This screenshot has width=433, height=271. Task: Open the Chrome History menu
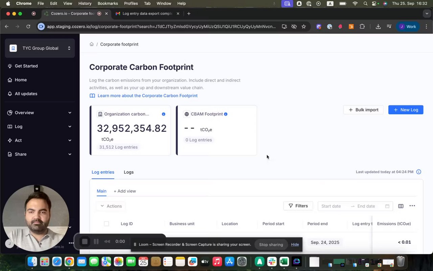pos(85,3)
